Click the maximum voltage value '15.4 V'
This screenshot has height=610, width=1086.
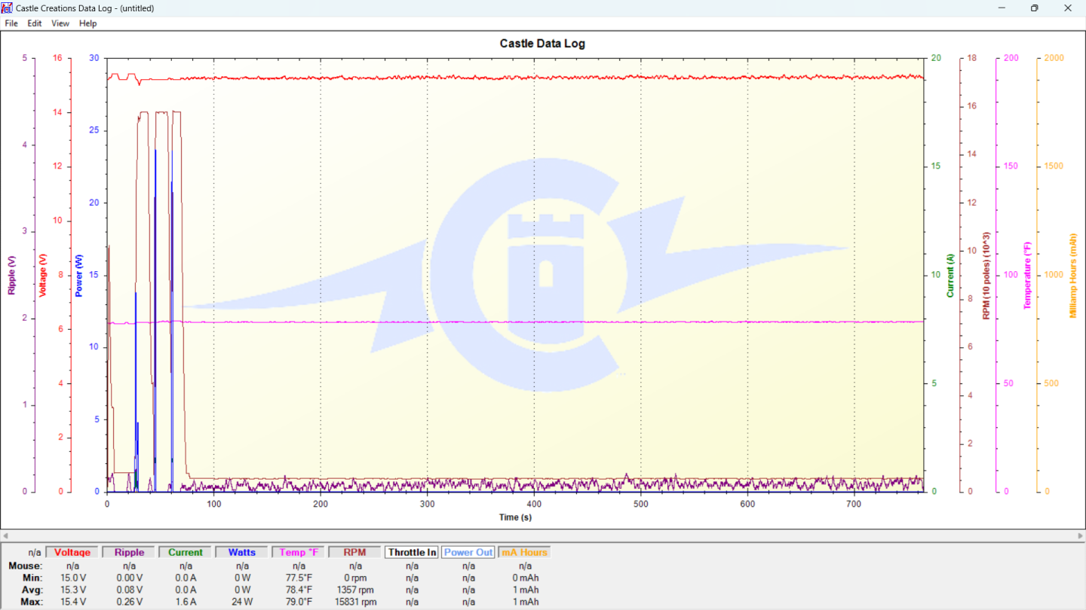73,602
